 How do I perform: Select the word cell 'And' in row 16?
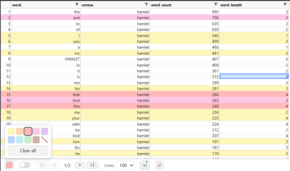tap(46, 100)
